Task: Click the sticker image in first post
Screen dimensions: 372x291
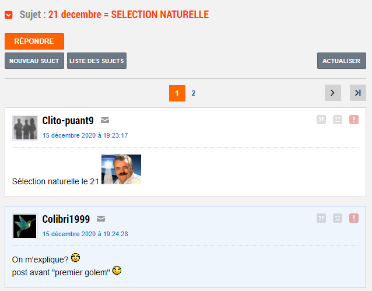Action: [x=121, y=170]
